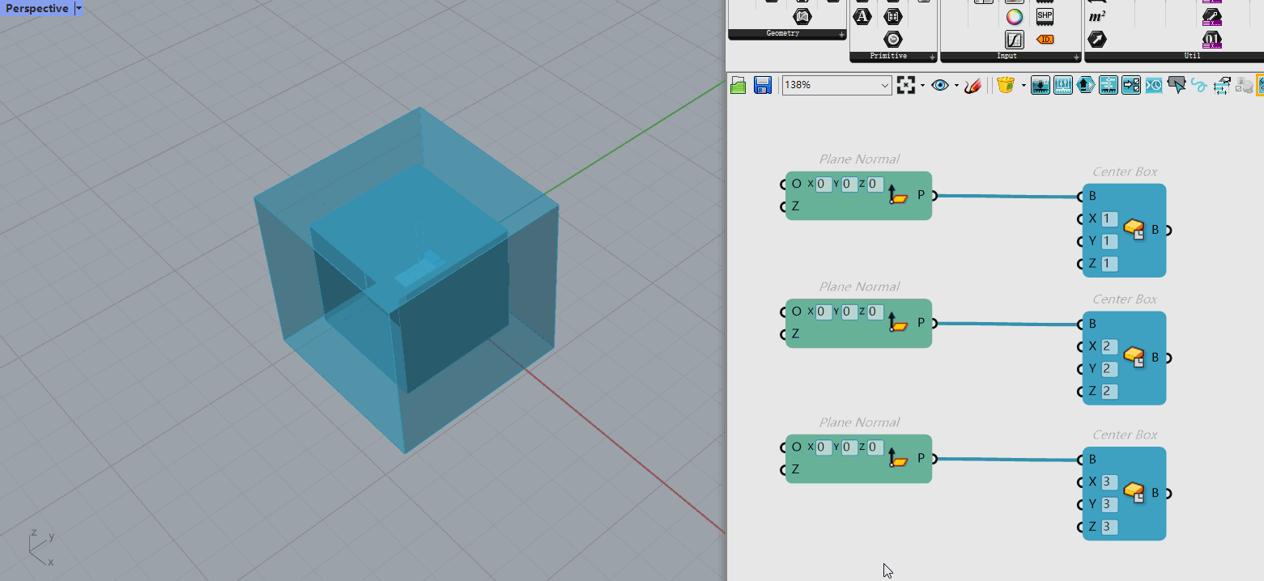This screenshot has width=1264, height=581.
Task: Activate the red sketch pen tool
Action: pos(973,85)
